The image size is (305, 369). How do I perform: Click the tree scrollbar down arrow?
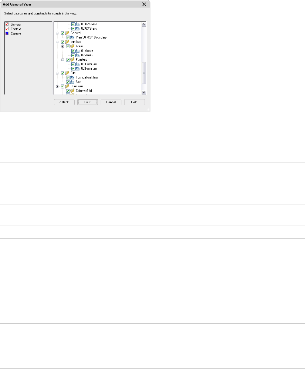[144, 92]
